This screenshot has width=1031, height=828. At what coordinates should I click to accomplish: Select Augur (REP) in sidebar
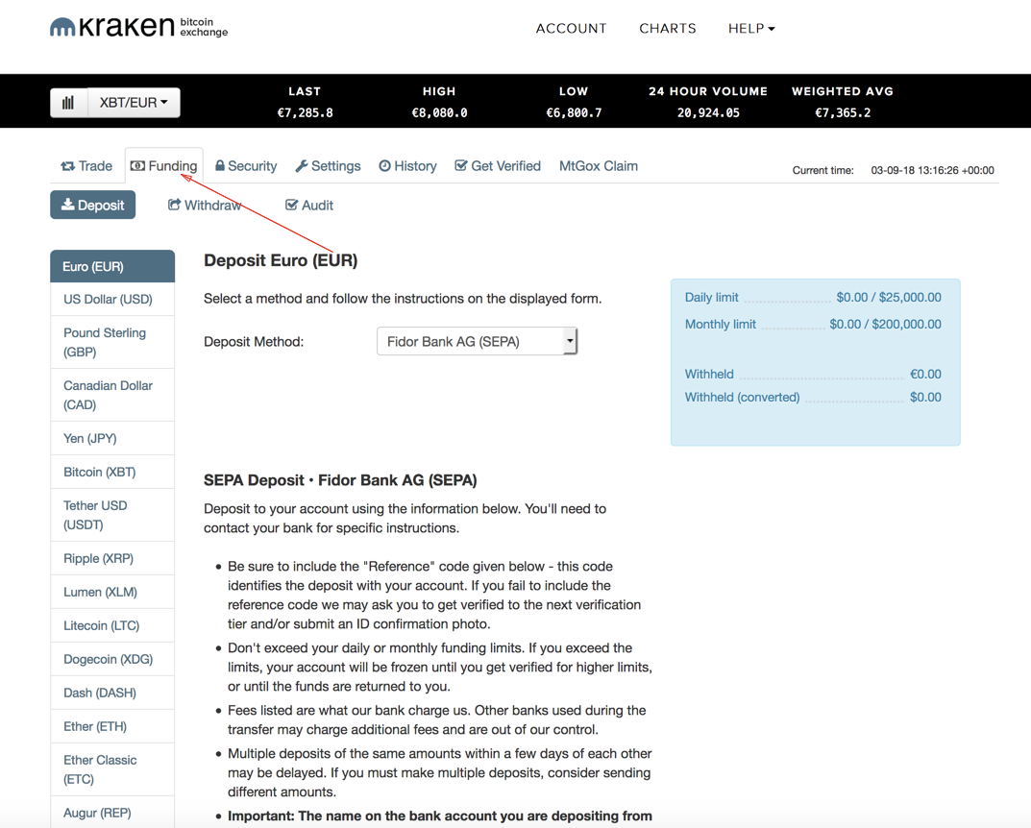pos(112,813)
